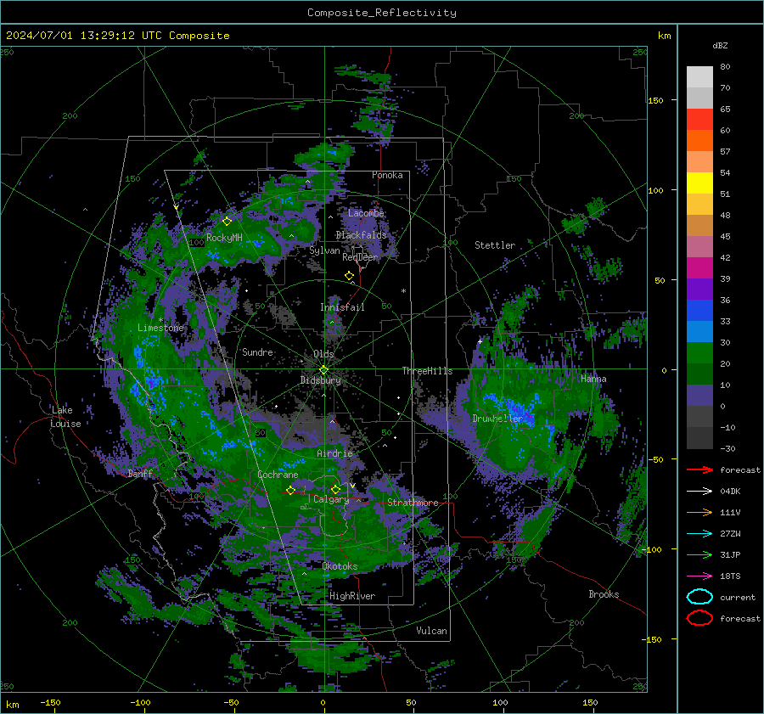Select the light gray 70-80 dBZ swatch

click(699, 77)
